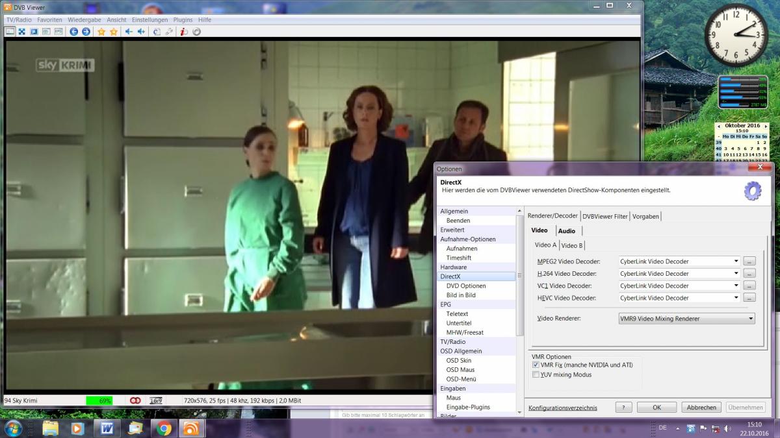Select the Audio tab

567,231
